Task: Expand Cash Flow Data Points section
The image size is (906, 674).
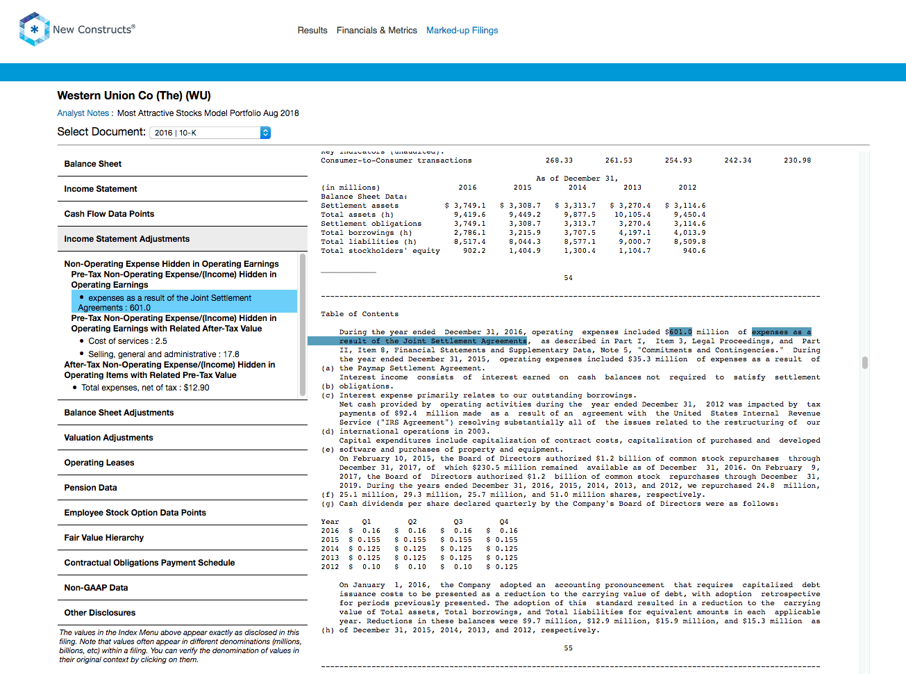Action: tap(183, 214)
